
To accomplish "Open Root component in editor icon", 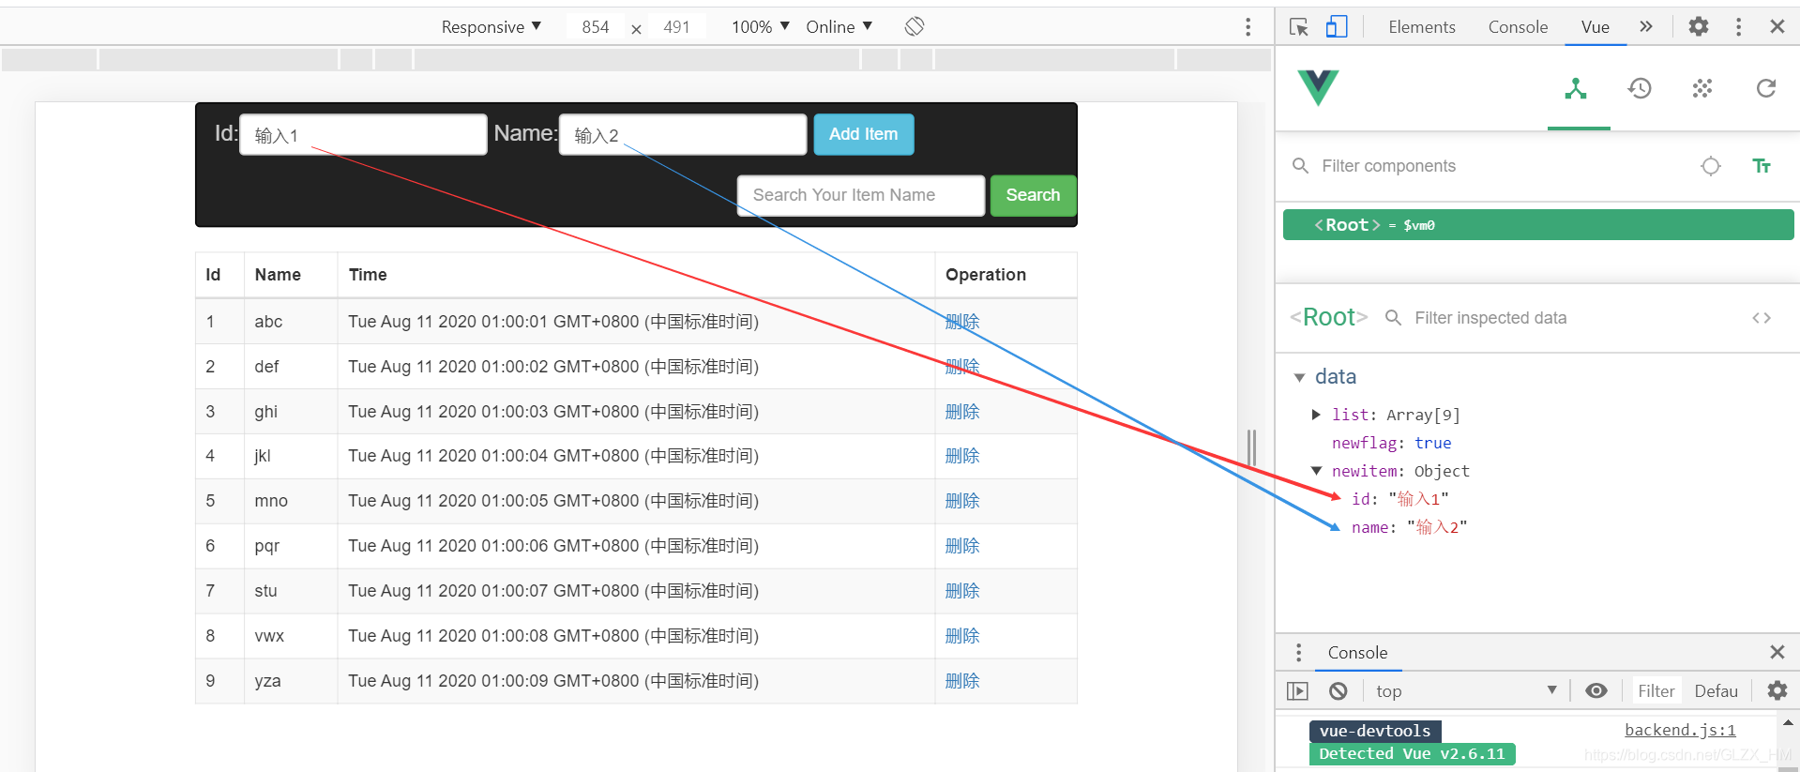I will click(x=1762, y=318).
